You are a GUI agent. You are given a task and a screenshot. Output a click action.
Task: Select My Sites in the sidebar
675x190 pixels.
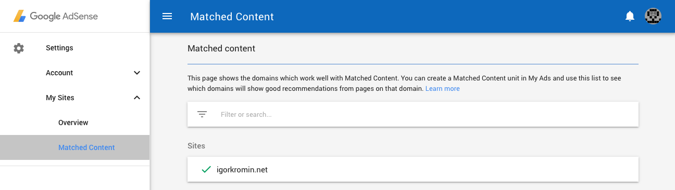coord(60,98)
